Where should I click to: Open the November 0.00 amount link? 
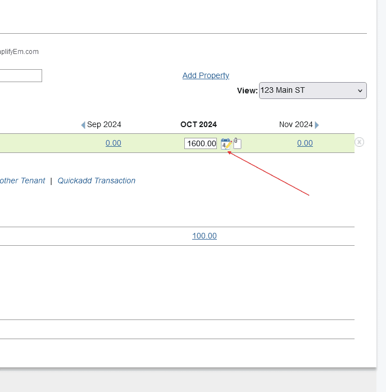pyautogui.click(x=305, y=143)
